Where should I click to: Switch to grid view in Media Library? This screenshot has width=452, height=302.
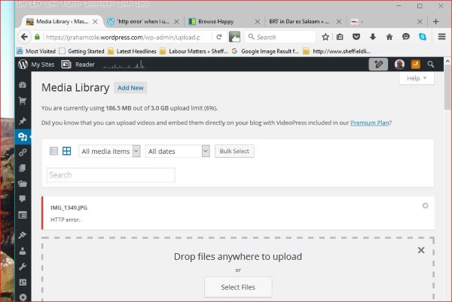click(x=66, y=151)
